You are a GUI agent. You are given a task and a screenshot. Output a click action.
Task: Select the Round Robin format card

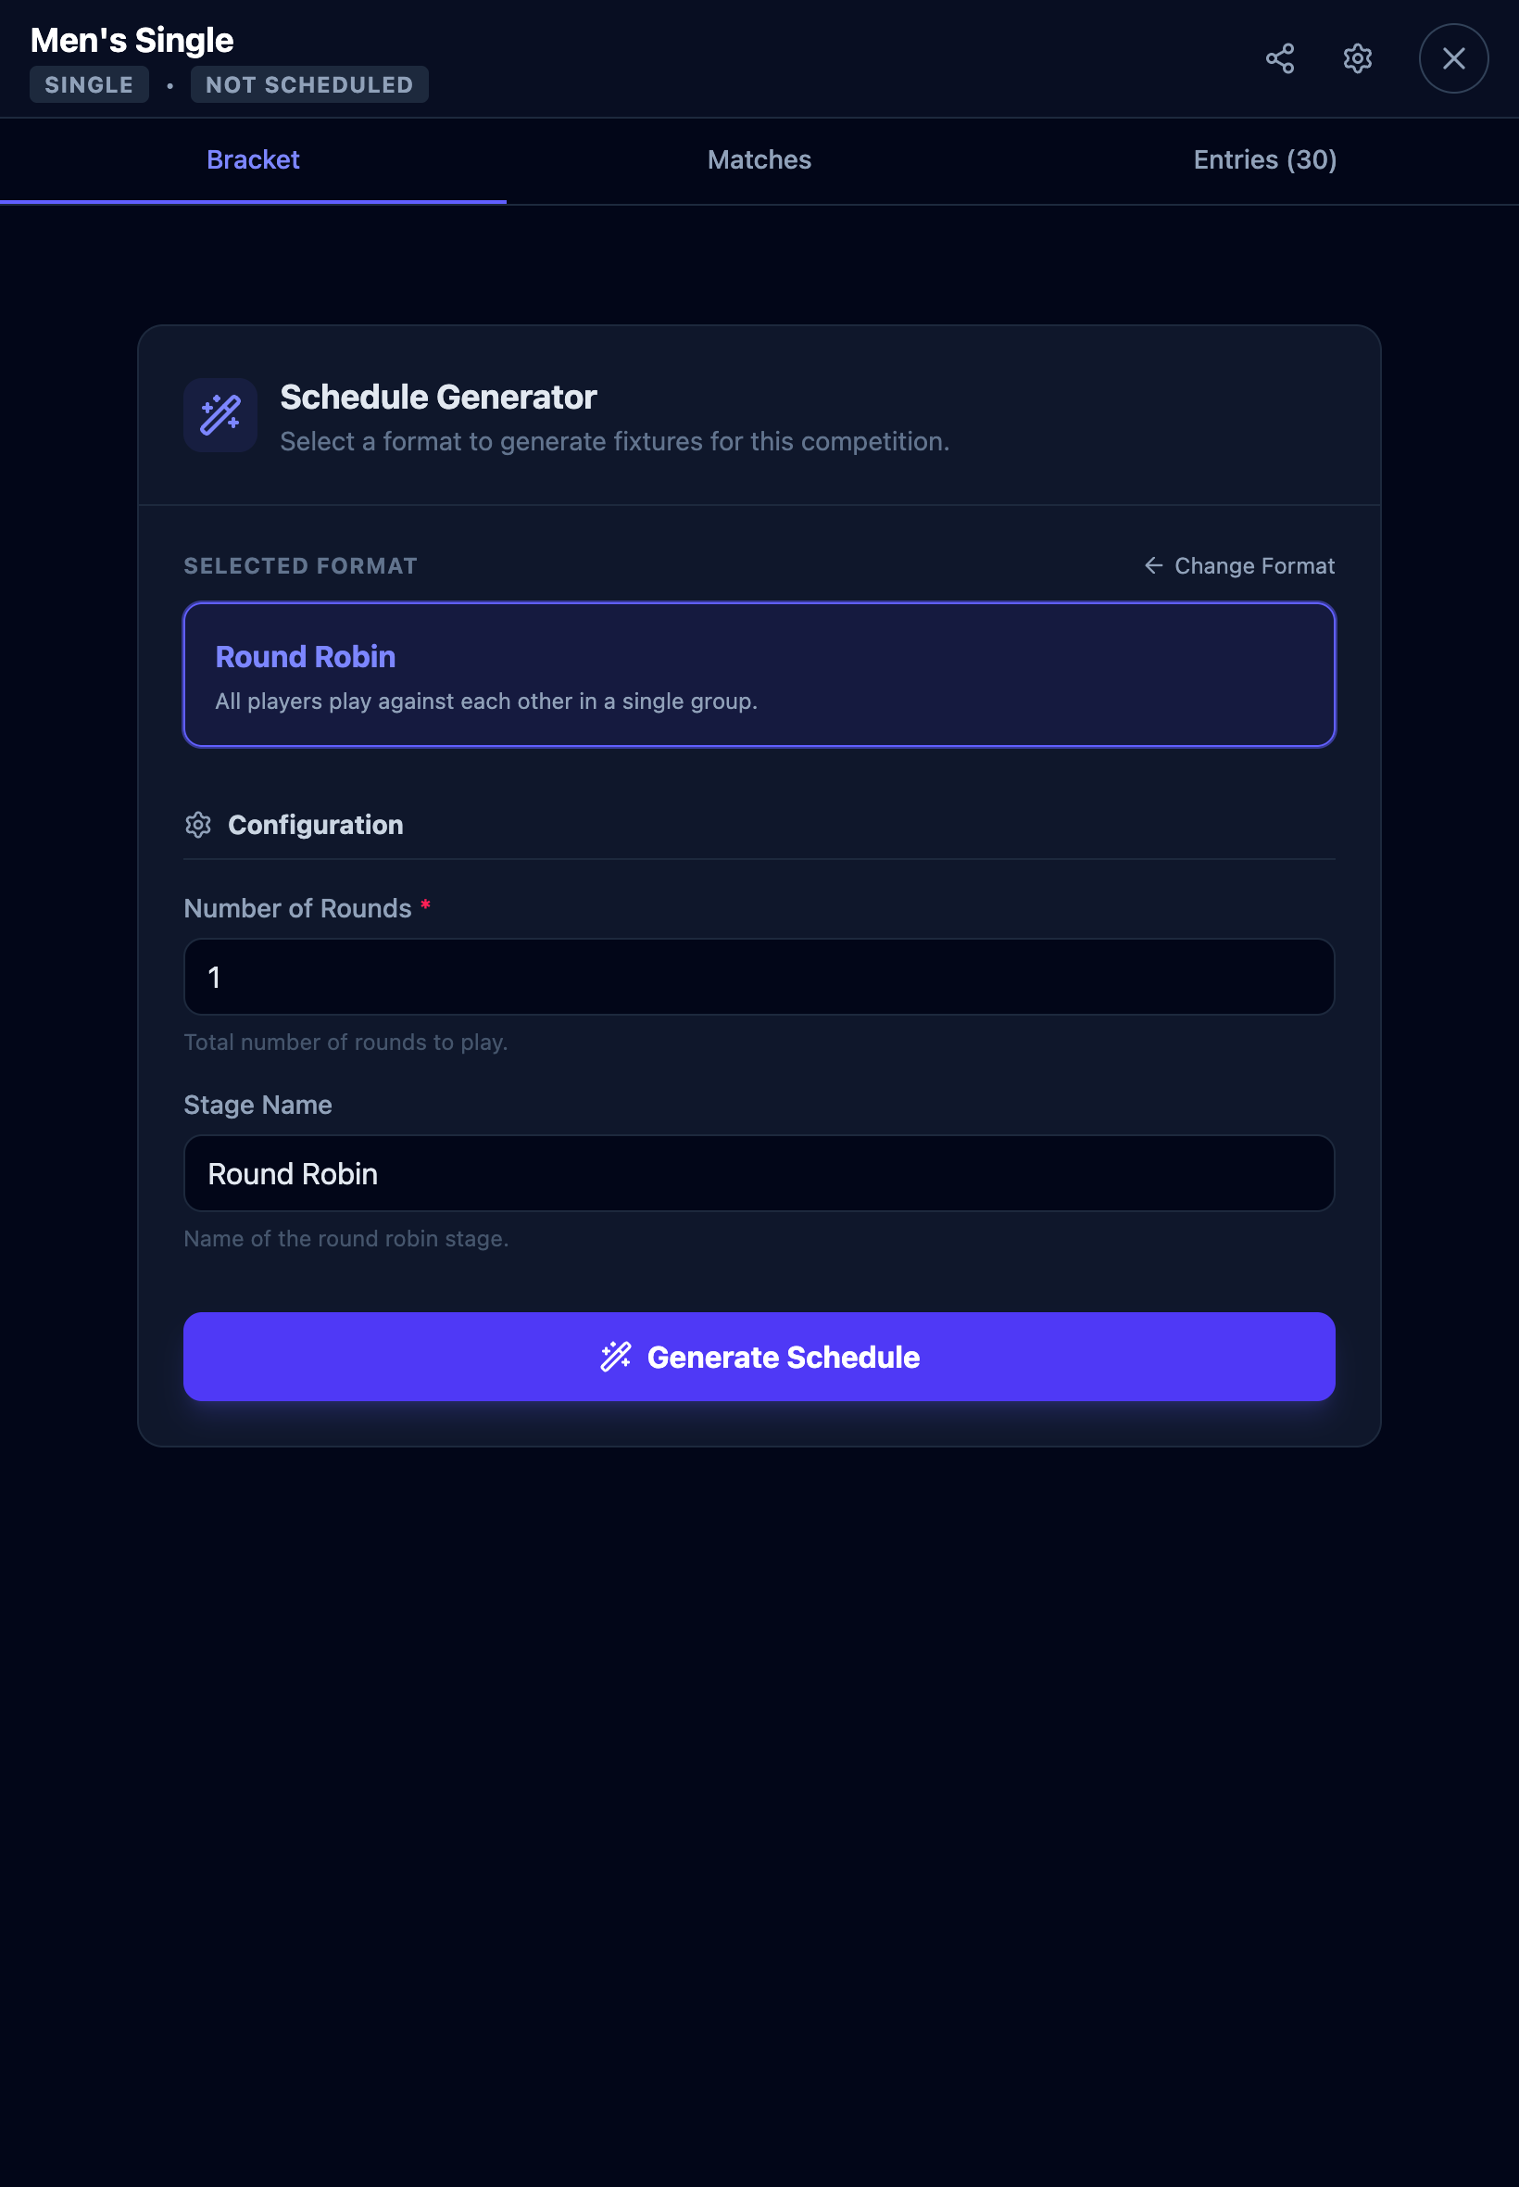pyautogui.click(x=759, y=674)
